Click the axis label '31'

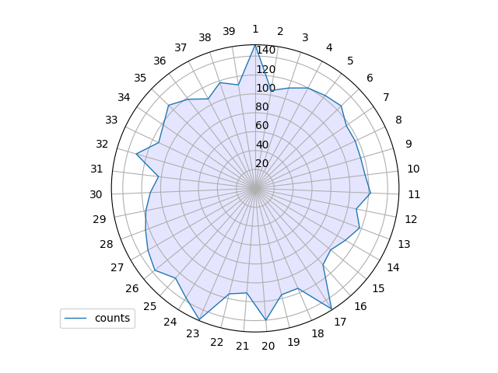point(96,169)
